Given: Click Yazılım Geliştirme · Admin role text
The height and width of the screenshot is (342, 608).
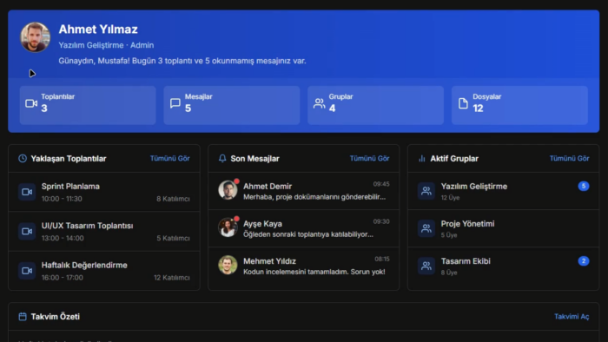Looking at the screenshot, I should coord(106,45).
